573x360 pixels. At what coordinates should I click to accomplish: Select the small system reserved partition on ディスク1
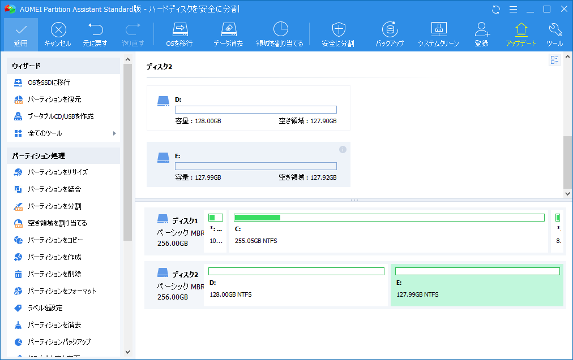[x=216, y=231]
